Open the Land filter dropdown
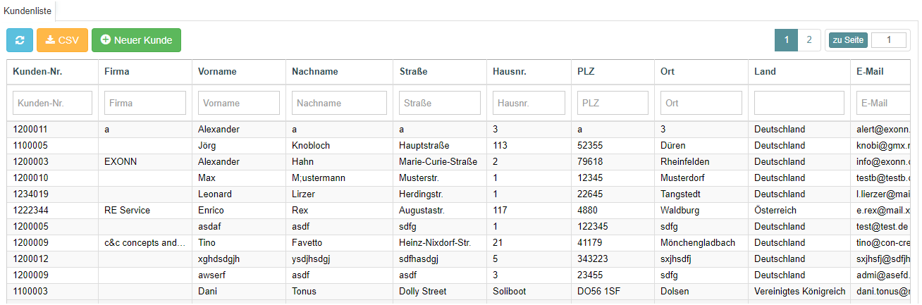The width and height of the screenshot is (922, 305). click(799, 103)
